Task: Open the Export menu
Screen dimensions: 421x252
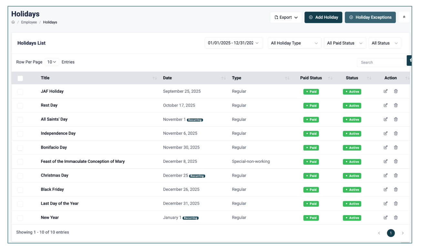Action: [286, 17]
